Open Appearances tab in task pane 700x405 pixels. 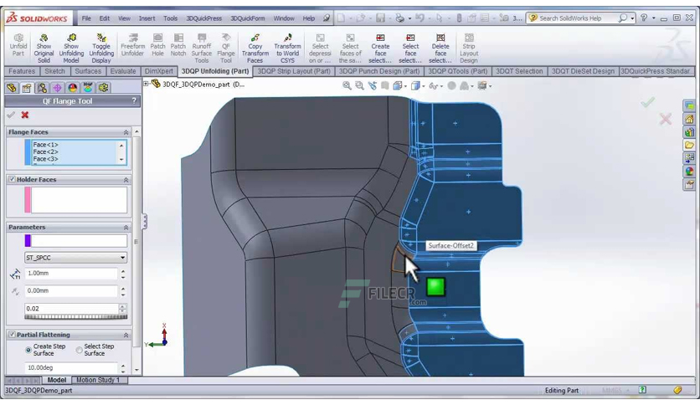pyautogui.click(x=689, y=172)
